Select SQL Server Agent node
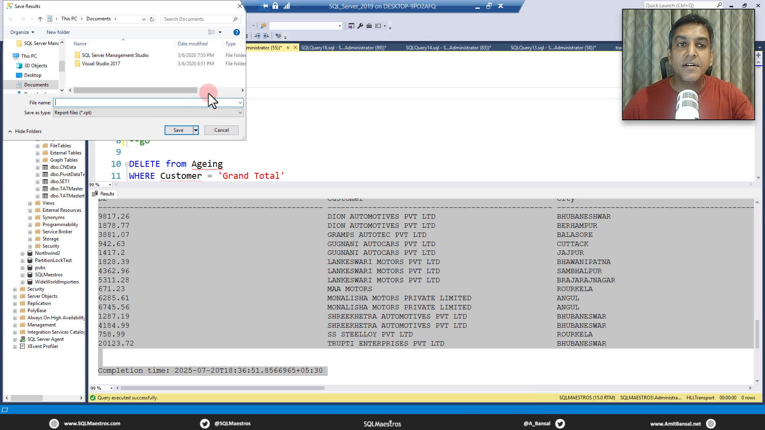 (45, 339)
